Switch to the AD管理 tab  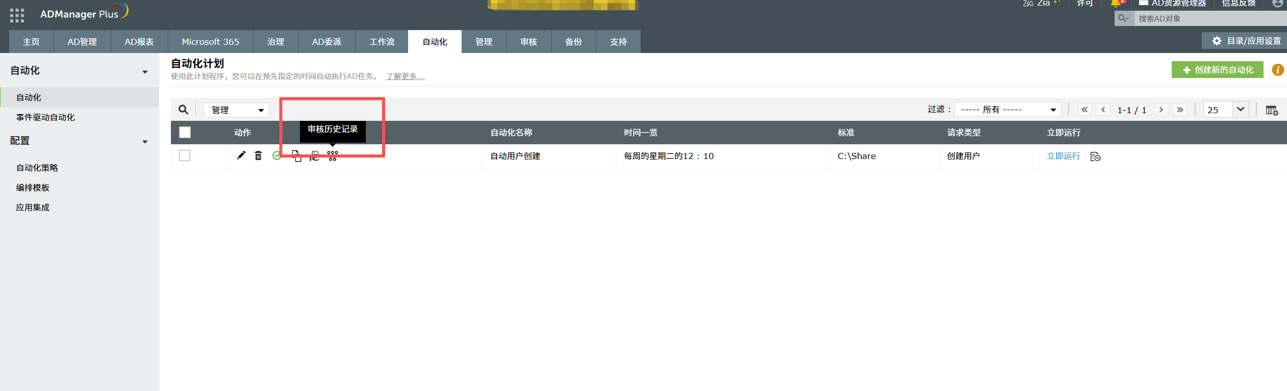82,42
